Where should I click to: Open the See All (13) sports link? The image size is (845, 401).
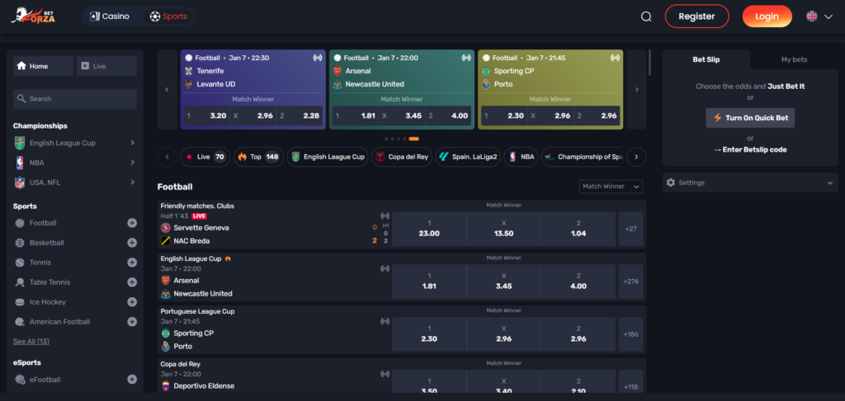31,341
